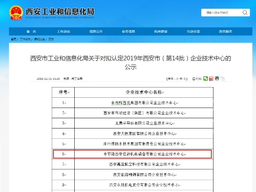Open the 业务信息 navigation menu item
The width and height of the screenshot is (256, 192).
pyautogui.click(x=129, y=31)
